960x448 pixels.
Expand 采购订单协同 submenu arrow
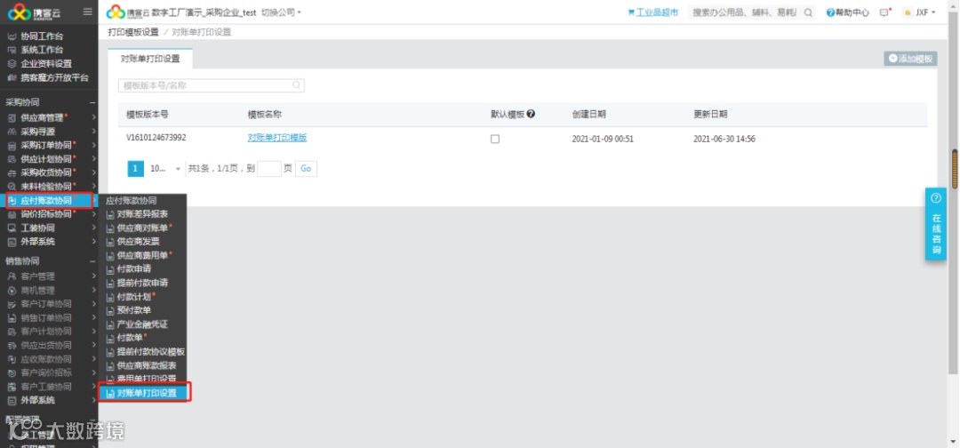pos(93,145)
